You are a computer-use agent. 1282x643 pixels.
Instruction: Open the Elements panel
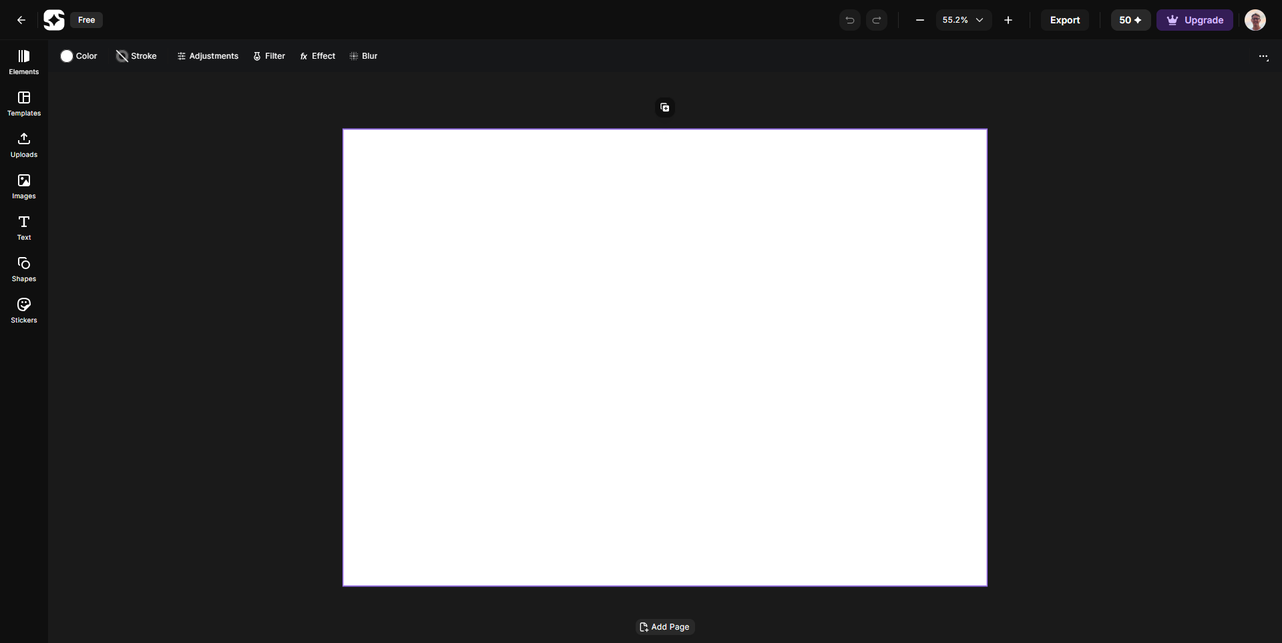pyautogui.click(x=24, y=62)
